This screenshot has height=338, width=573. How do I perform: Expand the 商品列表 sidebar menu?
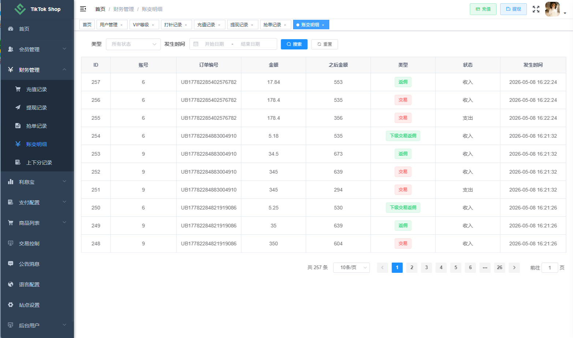pos(37,223)
